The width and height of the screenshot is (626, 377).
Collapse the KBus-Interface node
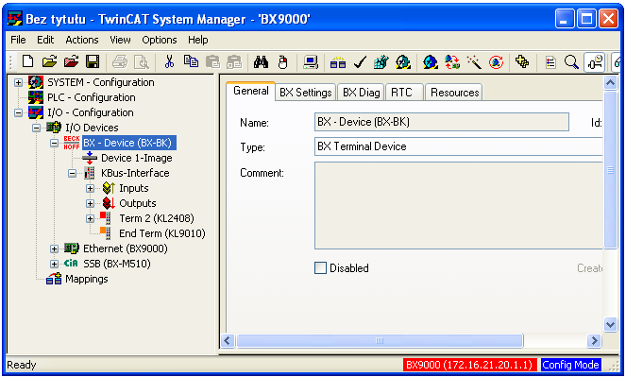click(73, 173)
